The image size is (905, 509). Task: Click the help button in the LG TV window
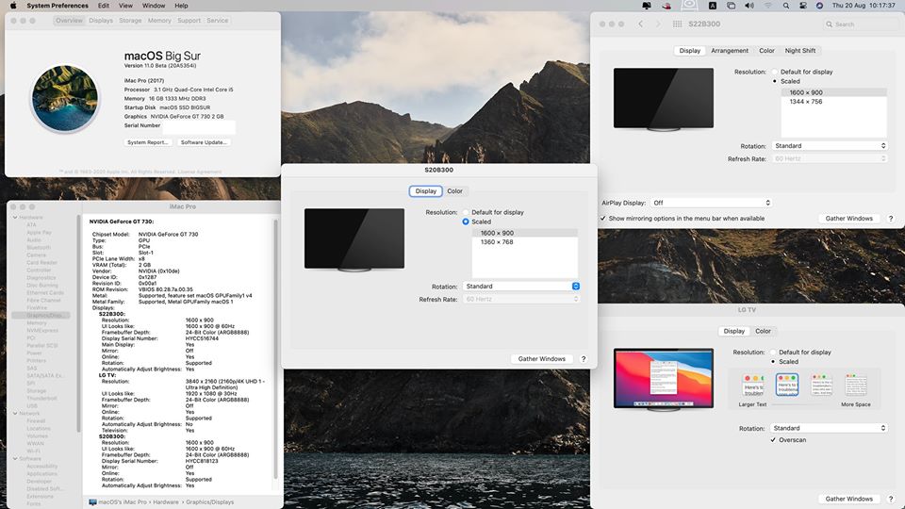[x=891, y=499]
